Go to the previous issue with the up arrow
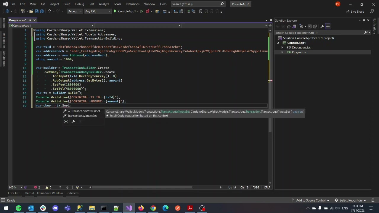 (60, 187)
